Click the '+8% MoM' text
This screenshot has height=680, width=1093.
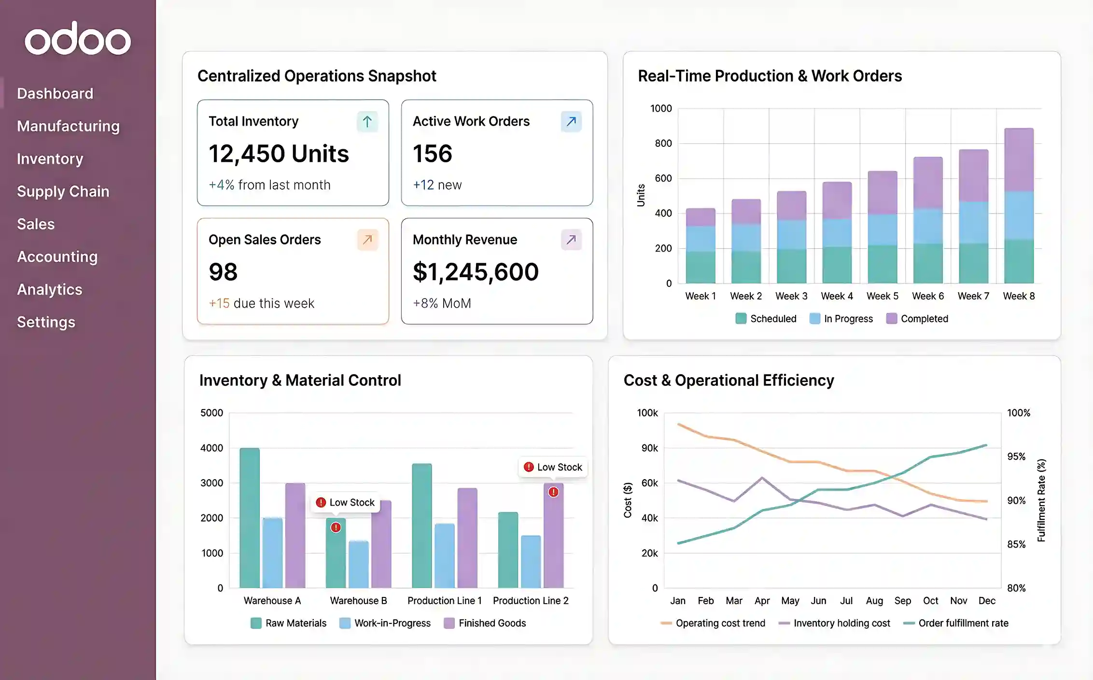(442, 303)
